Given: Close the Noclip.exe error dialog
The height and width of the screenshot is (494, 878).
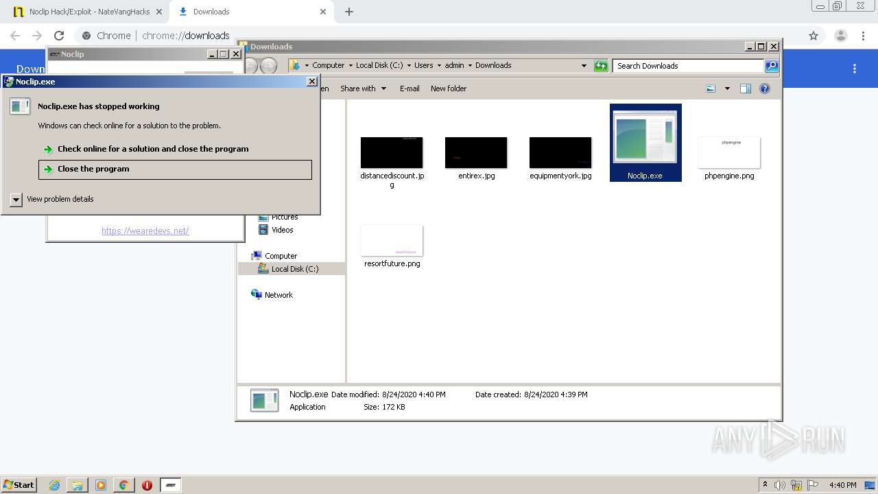Looking at the screenshot, I should [311, 82].
